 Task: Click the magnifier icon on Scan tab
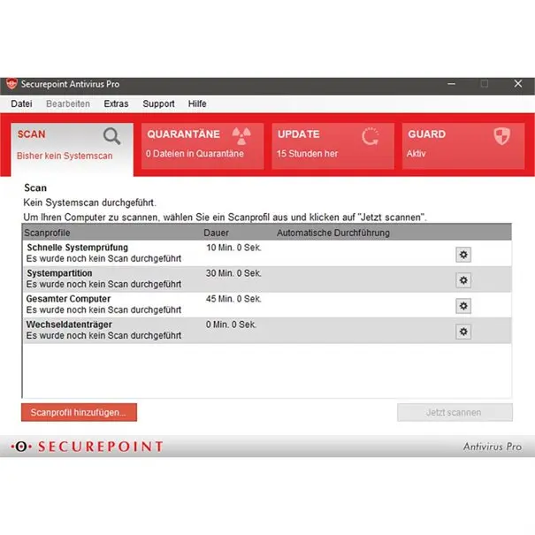tap(111, 136)
